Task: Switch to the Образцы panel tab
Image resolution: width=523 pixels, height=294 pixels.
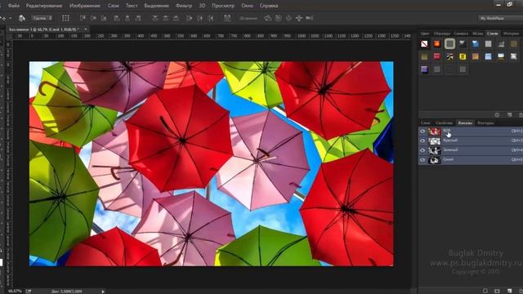Action: [442, 33]
